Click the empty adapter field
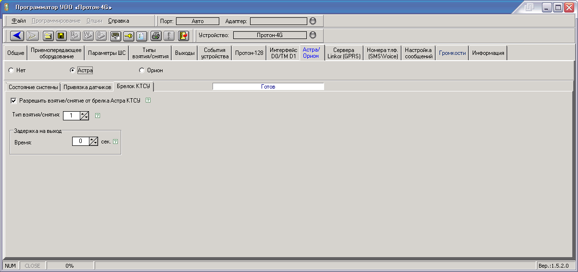Image resolution: width=578 pixels, height=272 pixels. click(x=278, y=21)
